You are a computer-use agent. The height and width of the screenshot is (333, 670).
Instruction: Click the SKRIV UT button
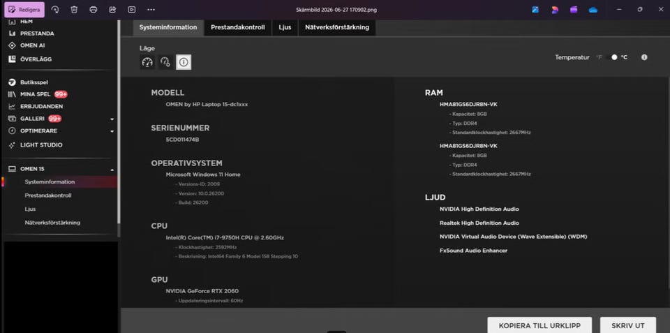(x=627, y=326)
